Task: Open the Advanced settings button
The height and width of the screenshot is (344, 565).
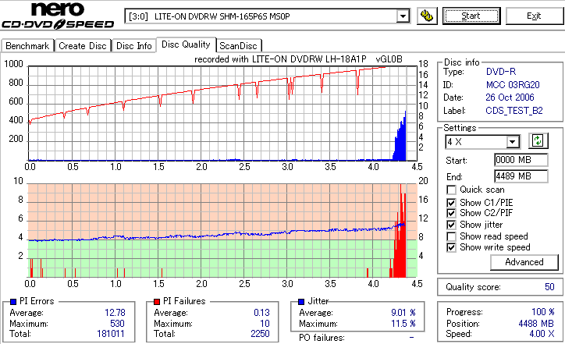Action: 524,262
